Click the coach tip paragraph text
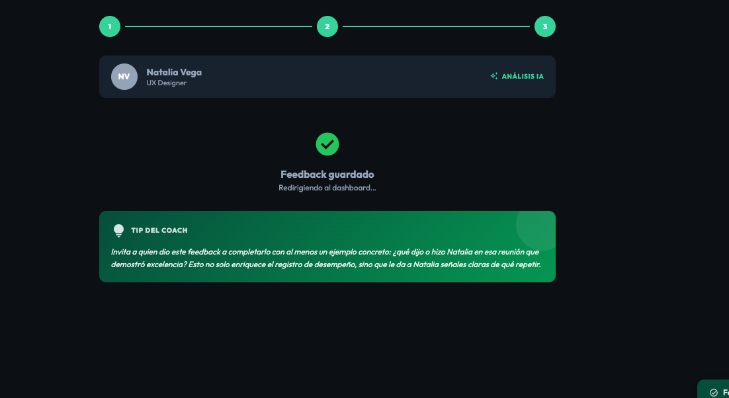 point(327,259)
